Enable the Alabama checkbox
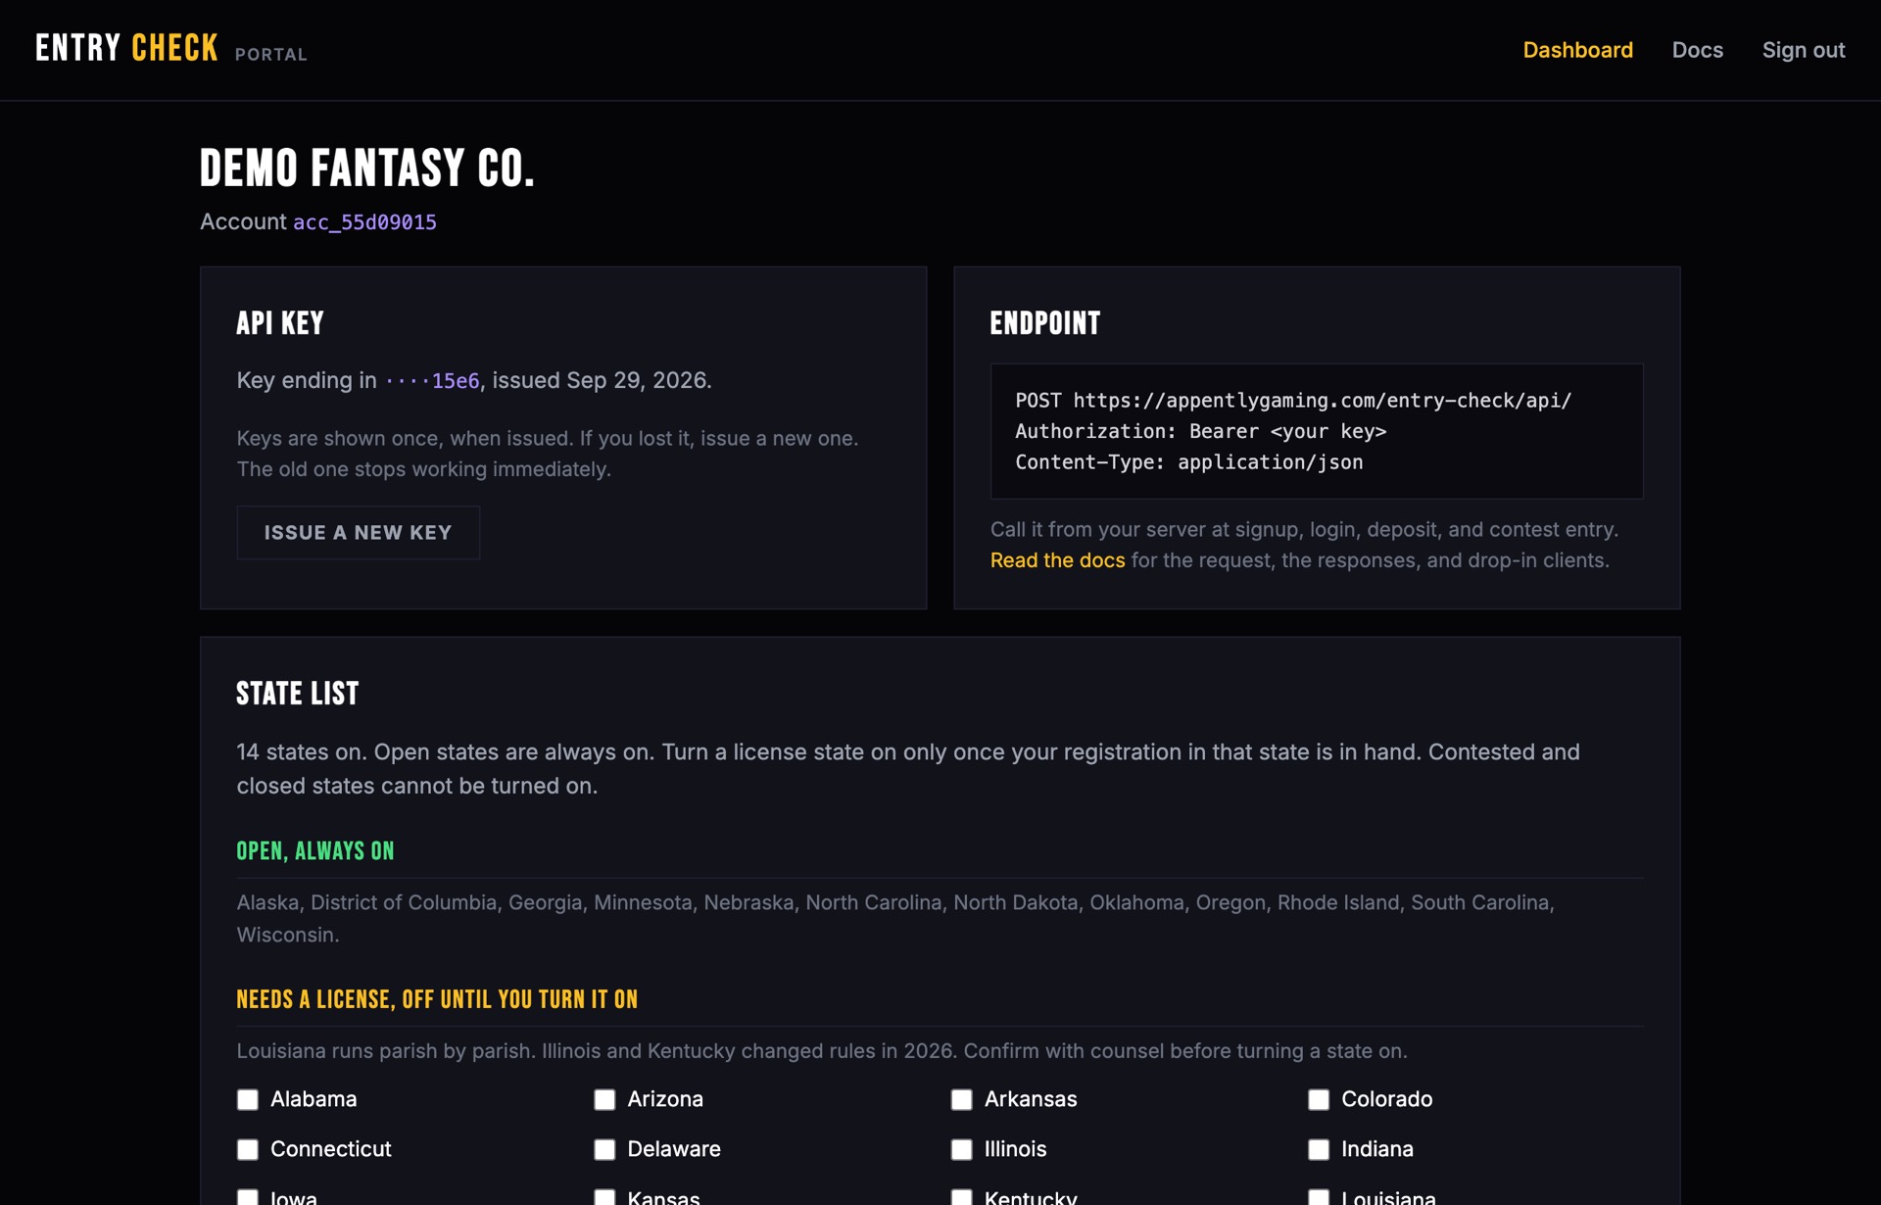This screenshot has height=1205, width=1881. point(248,1100)
